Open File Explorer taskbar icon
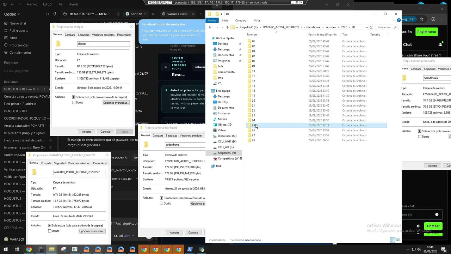 click(52, 249)
